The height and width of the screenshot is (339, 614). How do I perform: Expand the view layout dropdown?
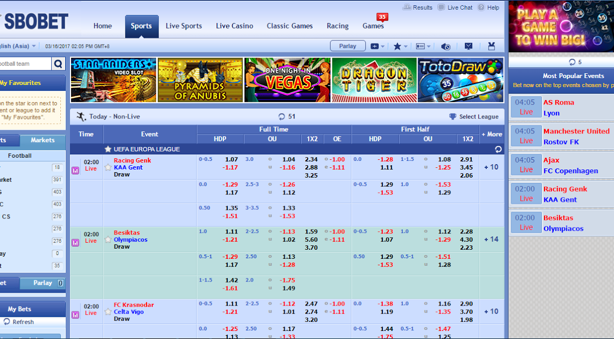[x=423, y=46]
